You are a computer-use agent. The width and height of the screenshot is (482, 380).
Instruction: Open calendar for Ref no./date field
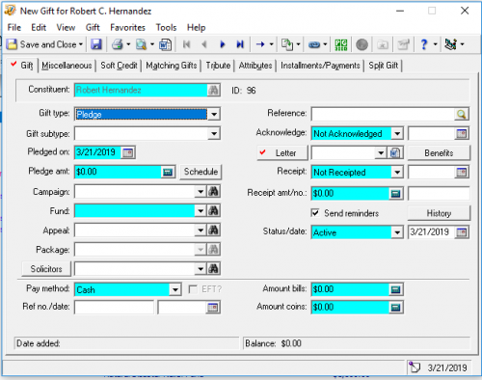click(213, 308)
